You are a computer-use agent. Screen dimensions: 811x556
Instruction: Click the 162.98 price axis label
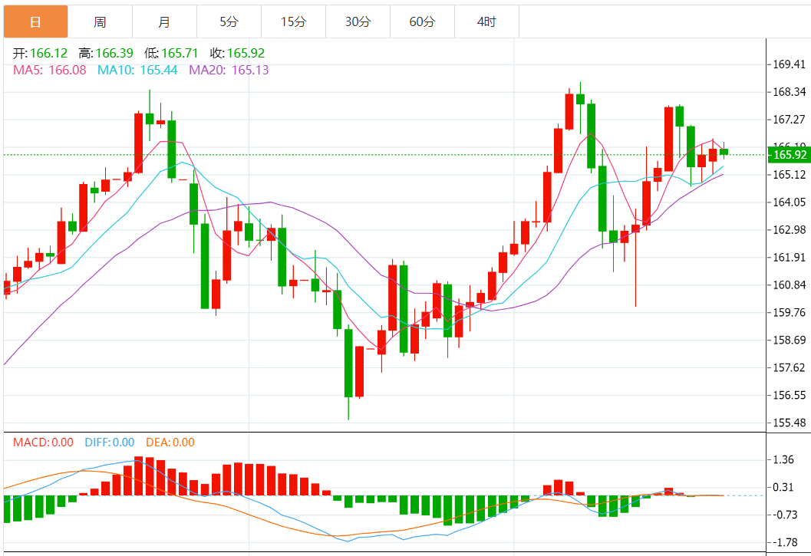pos(789,229)
